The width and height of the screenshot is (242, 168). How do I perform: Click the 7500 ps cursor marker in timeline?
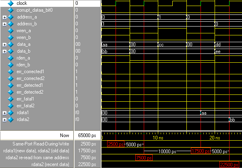pos(144,158)
